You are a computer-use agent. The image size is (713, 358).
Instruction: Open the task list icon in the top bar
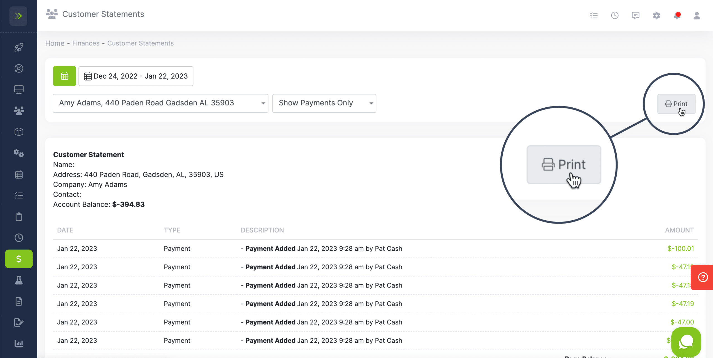[x=594, y=15]
